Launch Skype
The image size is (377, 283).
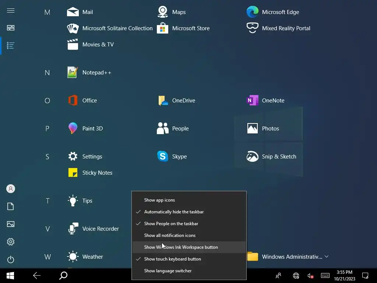pyautogui.click(x=172, y=156)
